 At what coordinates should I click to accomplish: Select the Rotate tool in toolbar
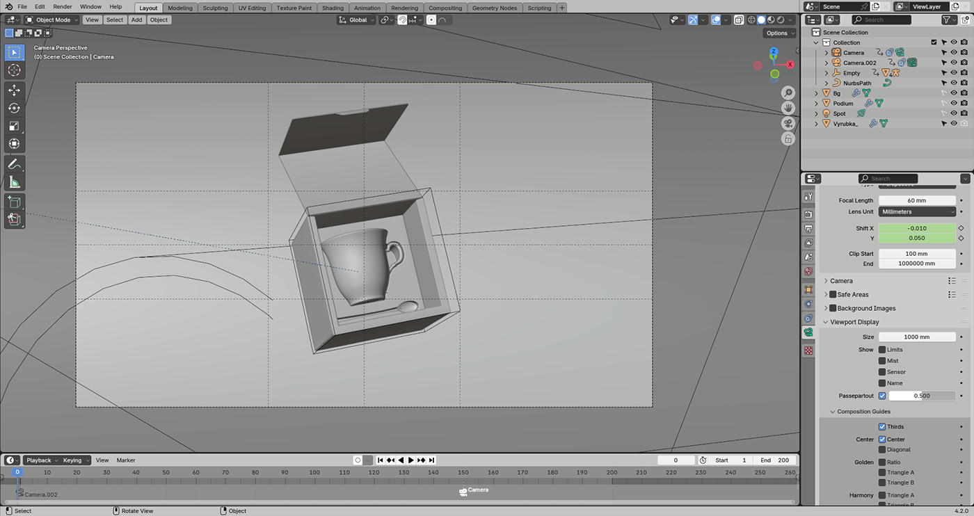pos(14,108)
